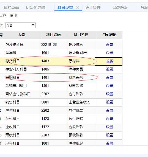The image size is (148, 157).
Task: Select the 应付科目 category cell
Action: pyautogui.click(x=22, y=111)
